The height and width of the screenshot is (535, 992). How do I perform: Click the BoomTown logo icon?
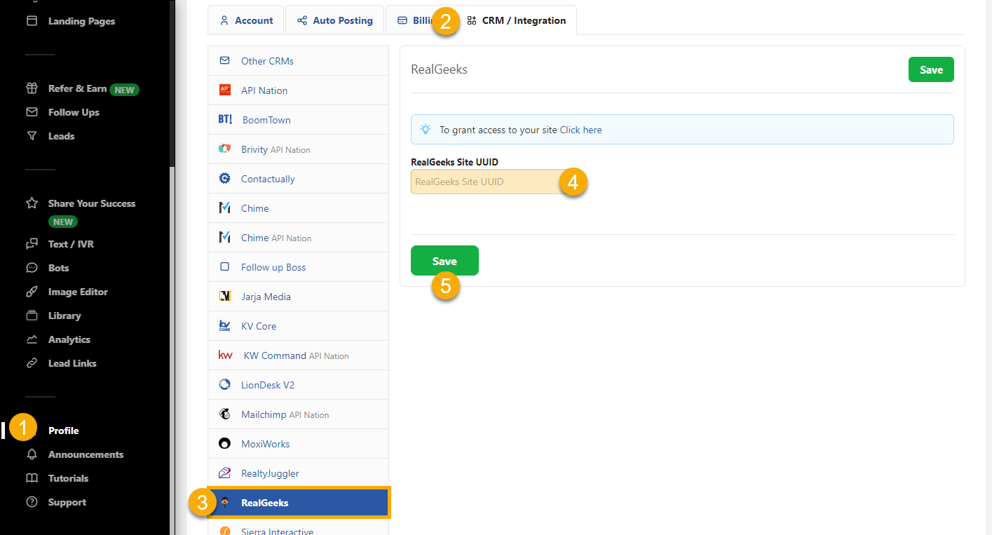(x=225, y=120)
